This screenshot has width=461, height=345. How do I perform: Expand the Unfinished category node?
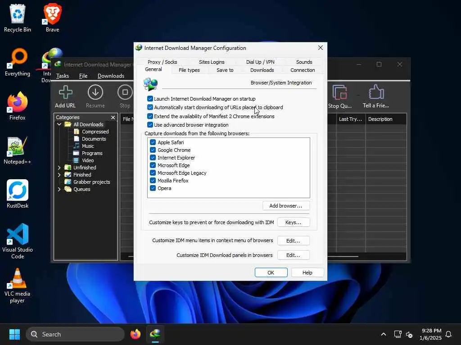pyautogui.click(x=59, y=168)
